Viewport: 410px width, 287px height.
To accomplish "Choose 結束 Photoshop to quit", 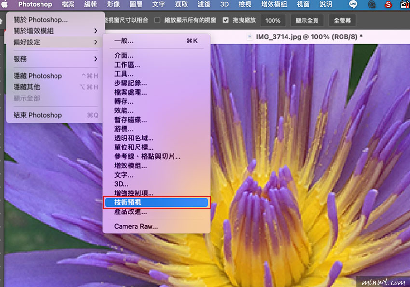I will 55,115.
